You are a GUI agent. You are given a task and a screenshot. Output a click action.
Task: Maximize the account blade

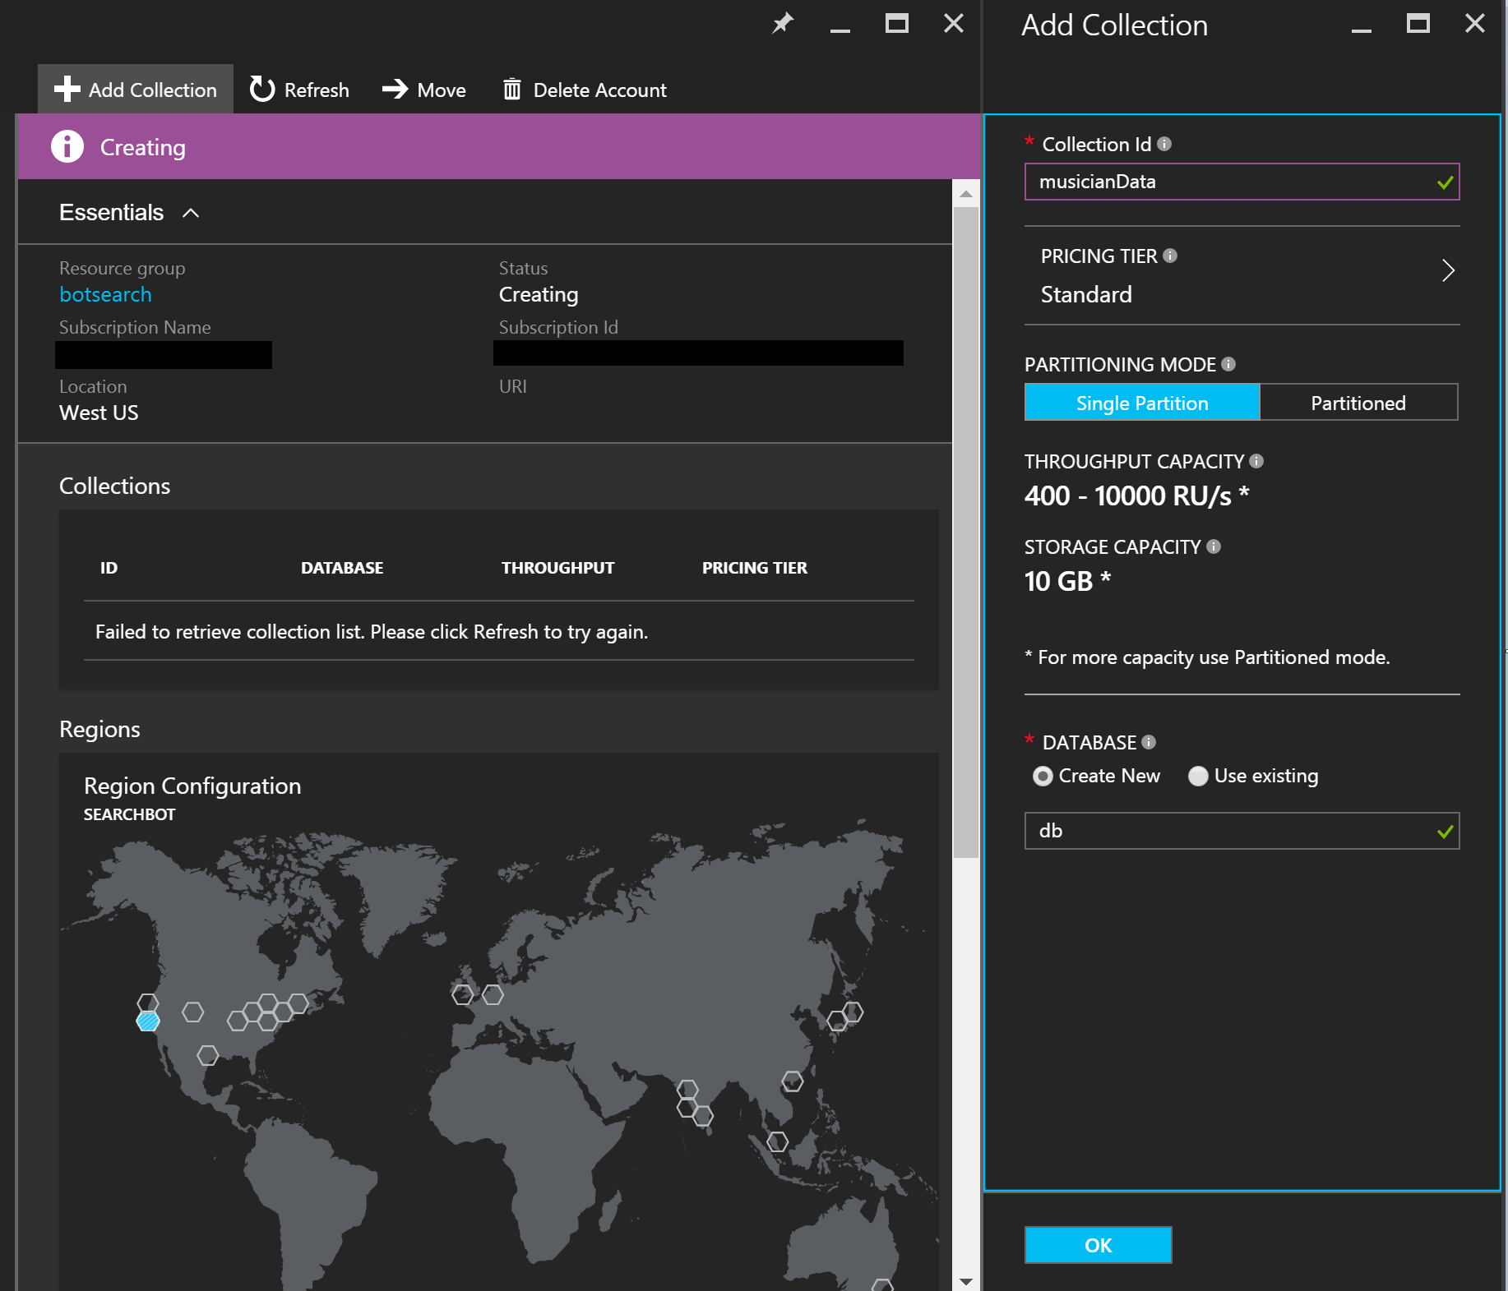(x=897, y=23)
